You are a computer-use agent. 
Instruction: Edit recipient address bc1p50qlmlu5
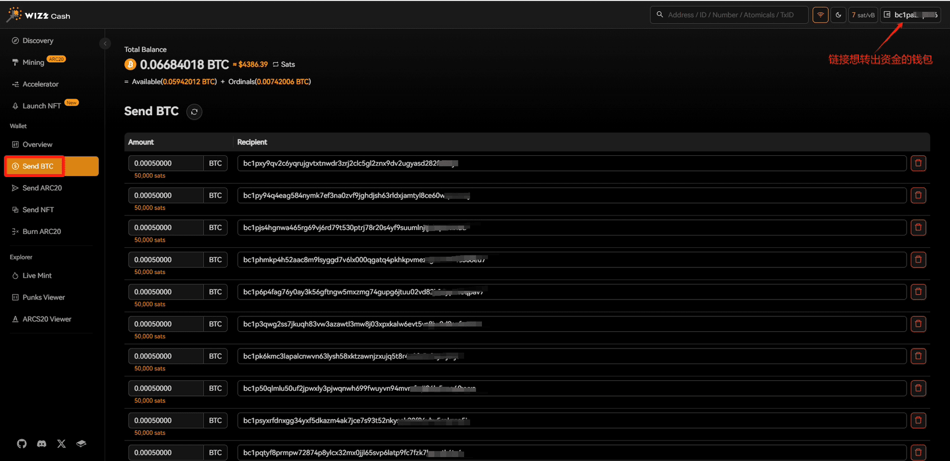(572, 388)
